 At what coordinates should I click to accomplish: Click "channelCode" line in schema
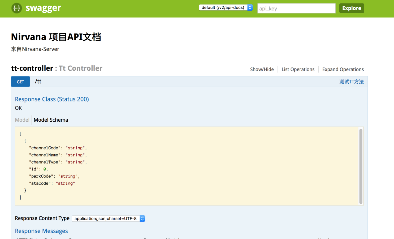58,148
